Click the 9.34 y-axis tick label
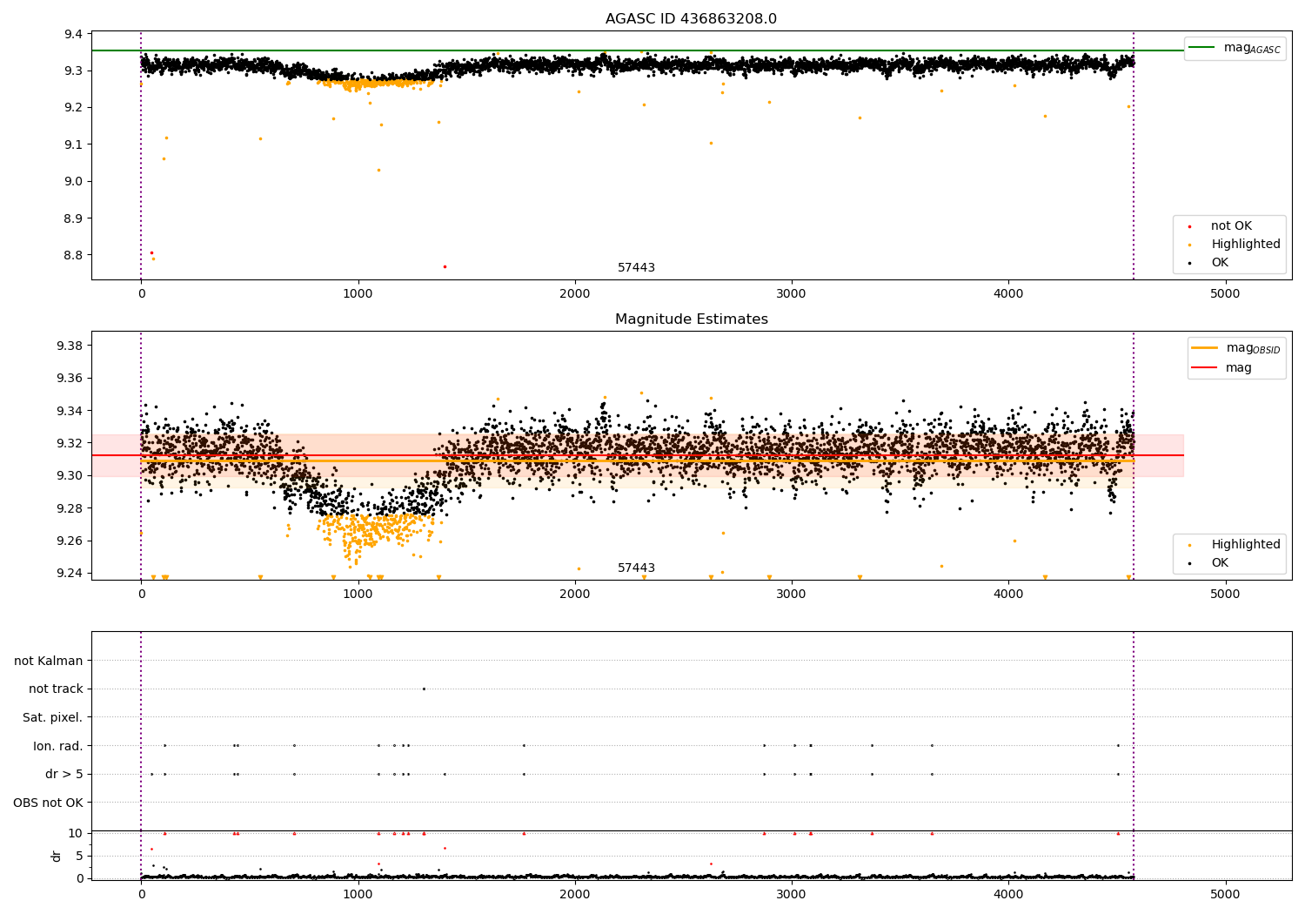The height and width of the screenshot is (914, 1305). (70, 411)
